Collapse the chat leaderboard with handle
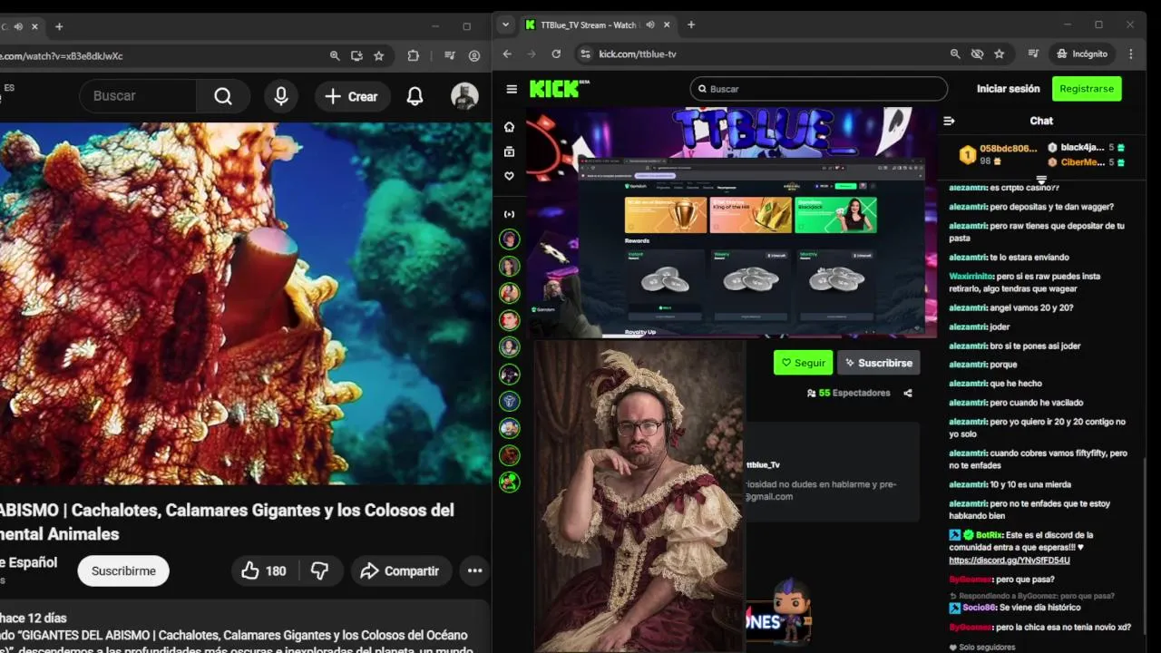The height and width of the screenshot is (653, 1161). coord(1041,180)
